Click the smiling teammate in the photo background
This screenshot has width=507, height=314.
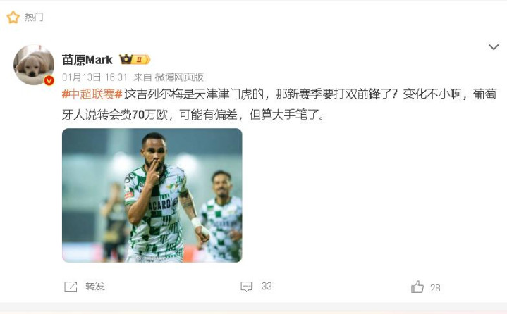(222, 215)
